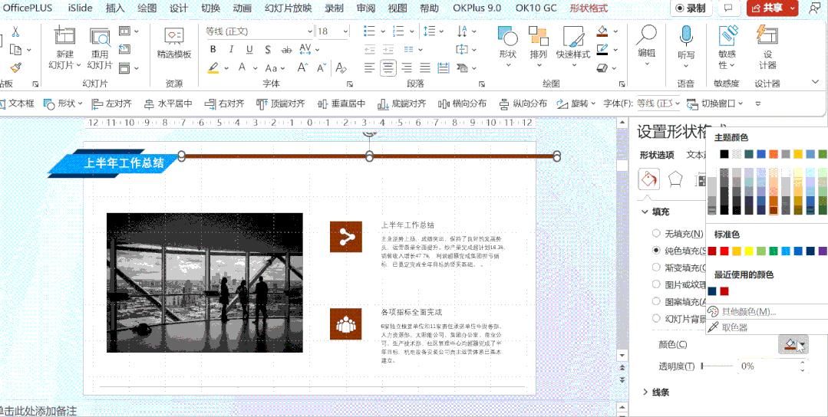Click the Format Painter brush icon
Image resolution: width=828 pixels, height=417 pixels.
click(16, 67)
